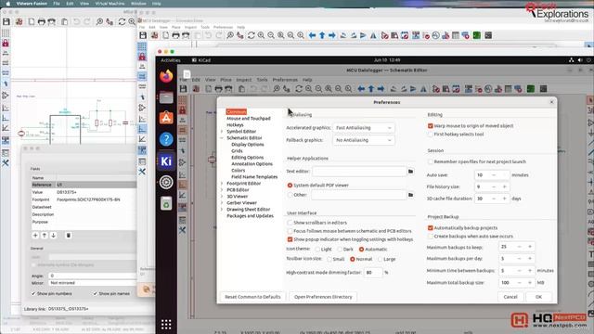This screenshot has height=334, width=594.
Task: Toggle grid icon in far-left KiCad window's side toolbar
Action: tap(6, 33)
